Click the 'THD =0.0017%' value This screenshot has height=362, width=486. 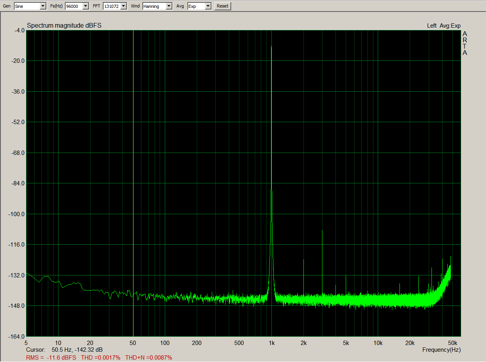[x=100, y=357]
